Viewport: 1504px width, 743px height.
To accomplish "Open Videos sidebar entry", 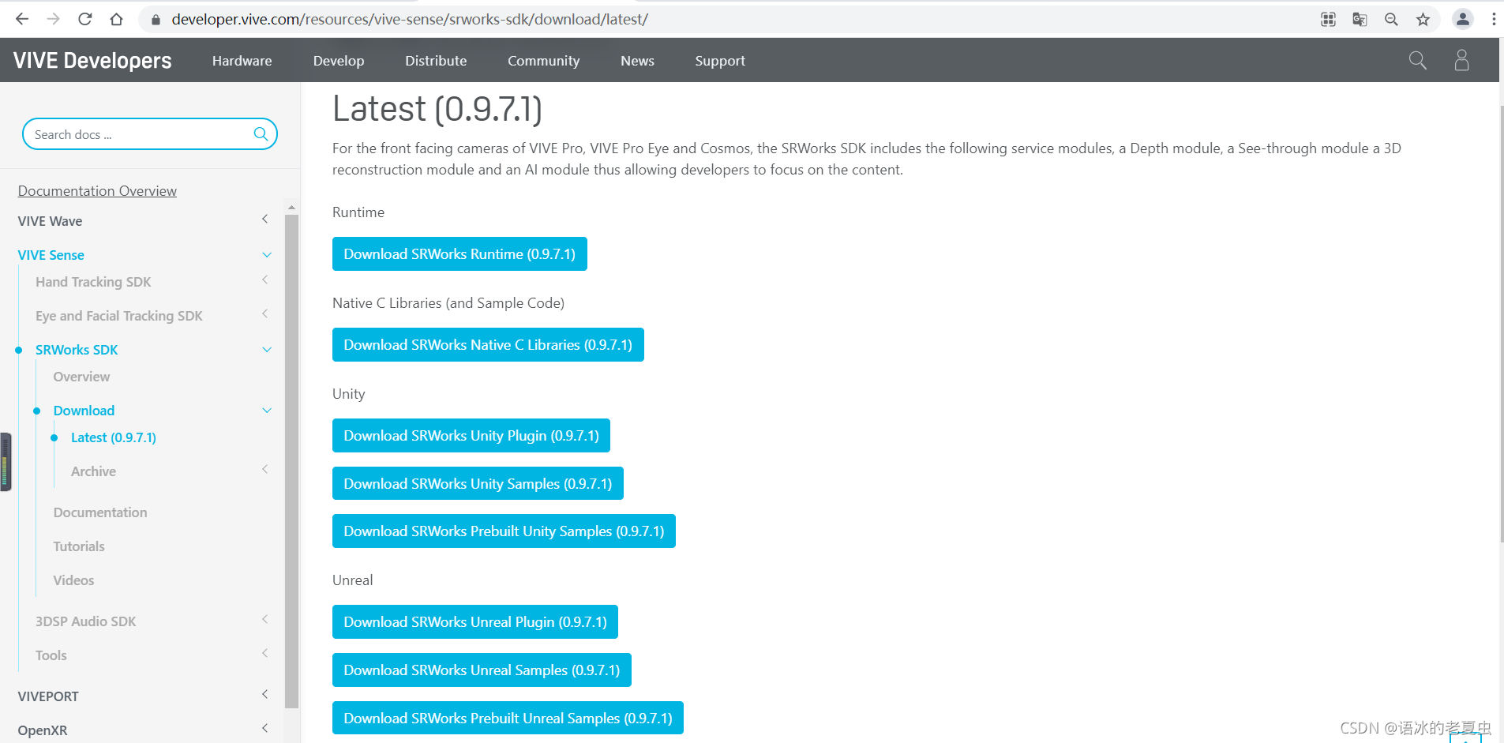I will coord(73,580).
